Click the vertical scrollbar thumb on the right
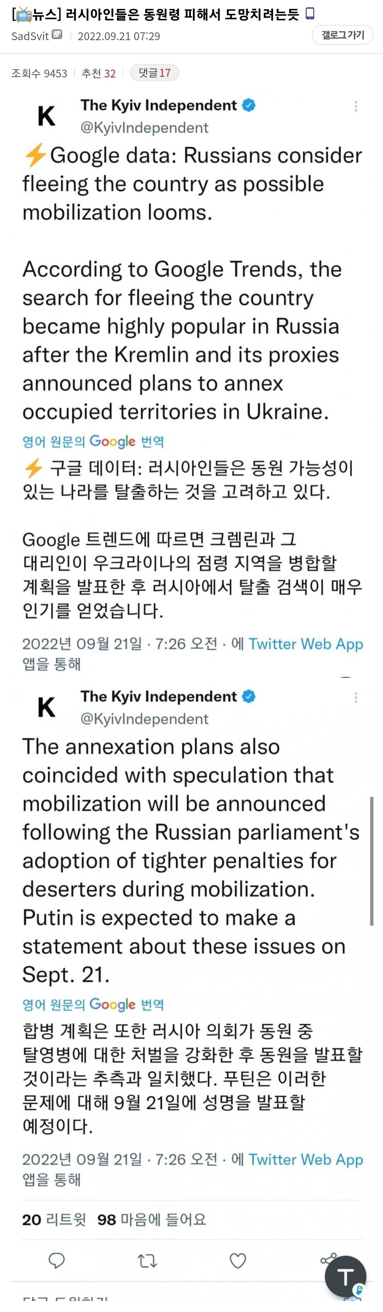This screenshot has width=383, height=1312. [372, 861]
